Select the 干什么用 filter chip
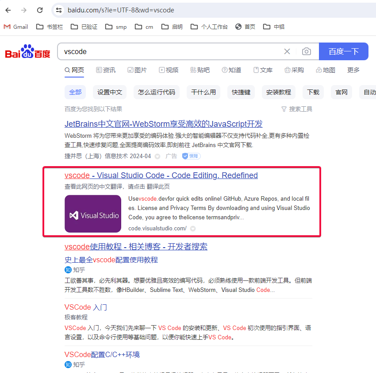The height and width of the screenshot is (373, 376). tap(203, 92)
